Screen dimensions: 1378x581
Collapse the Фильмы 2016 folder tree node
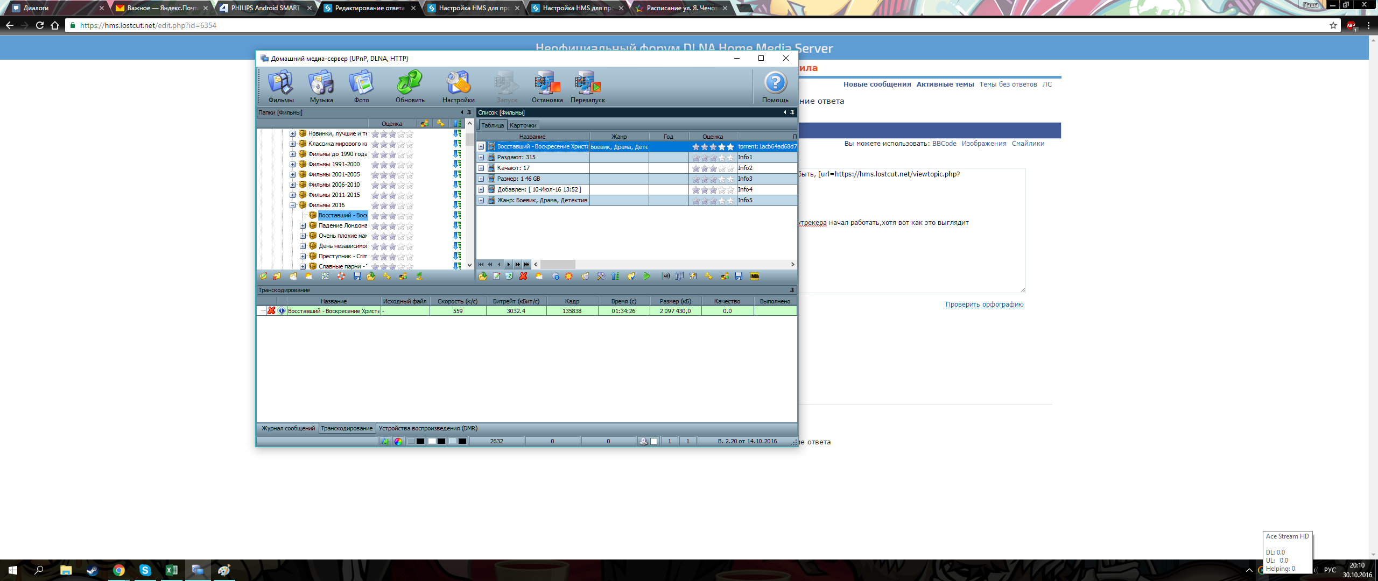(x=293, y=205)
